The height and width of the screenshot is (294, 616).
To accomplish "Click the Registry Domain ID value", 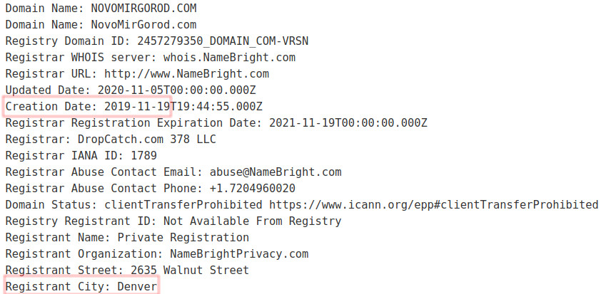I will tap(223, 41).
